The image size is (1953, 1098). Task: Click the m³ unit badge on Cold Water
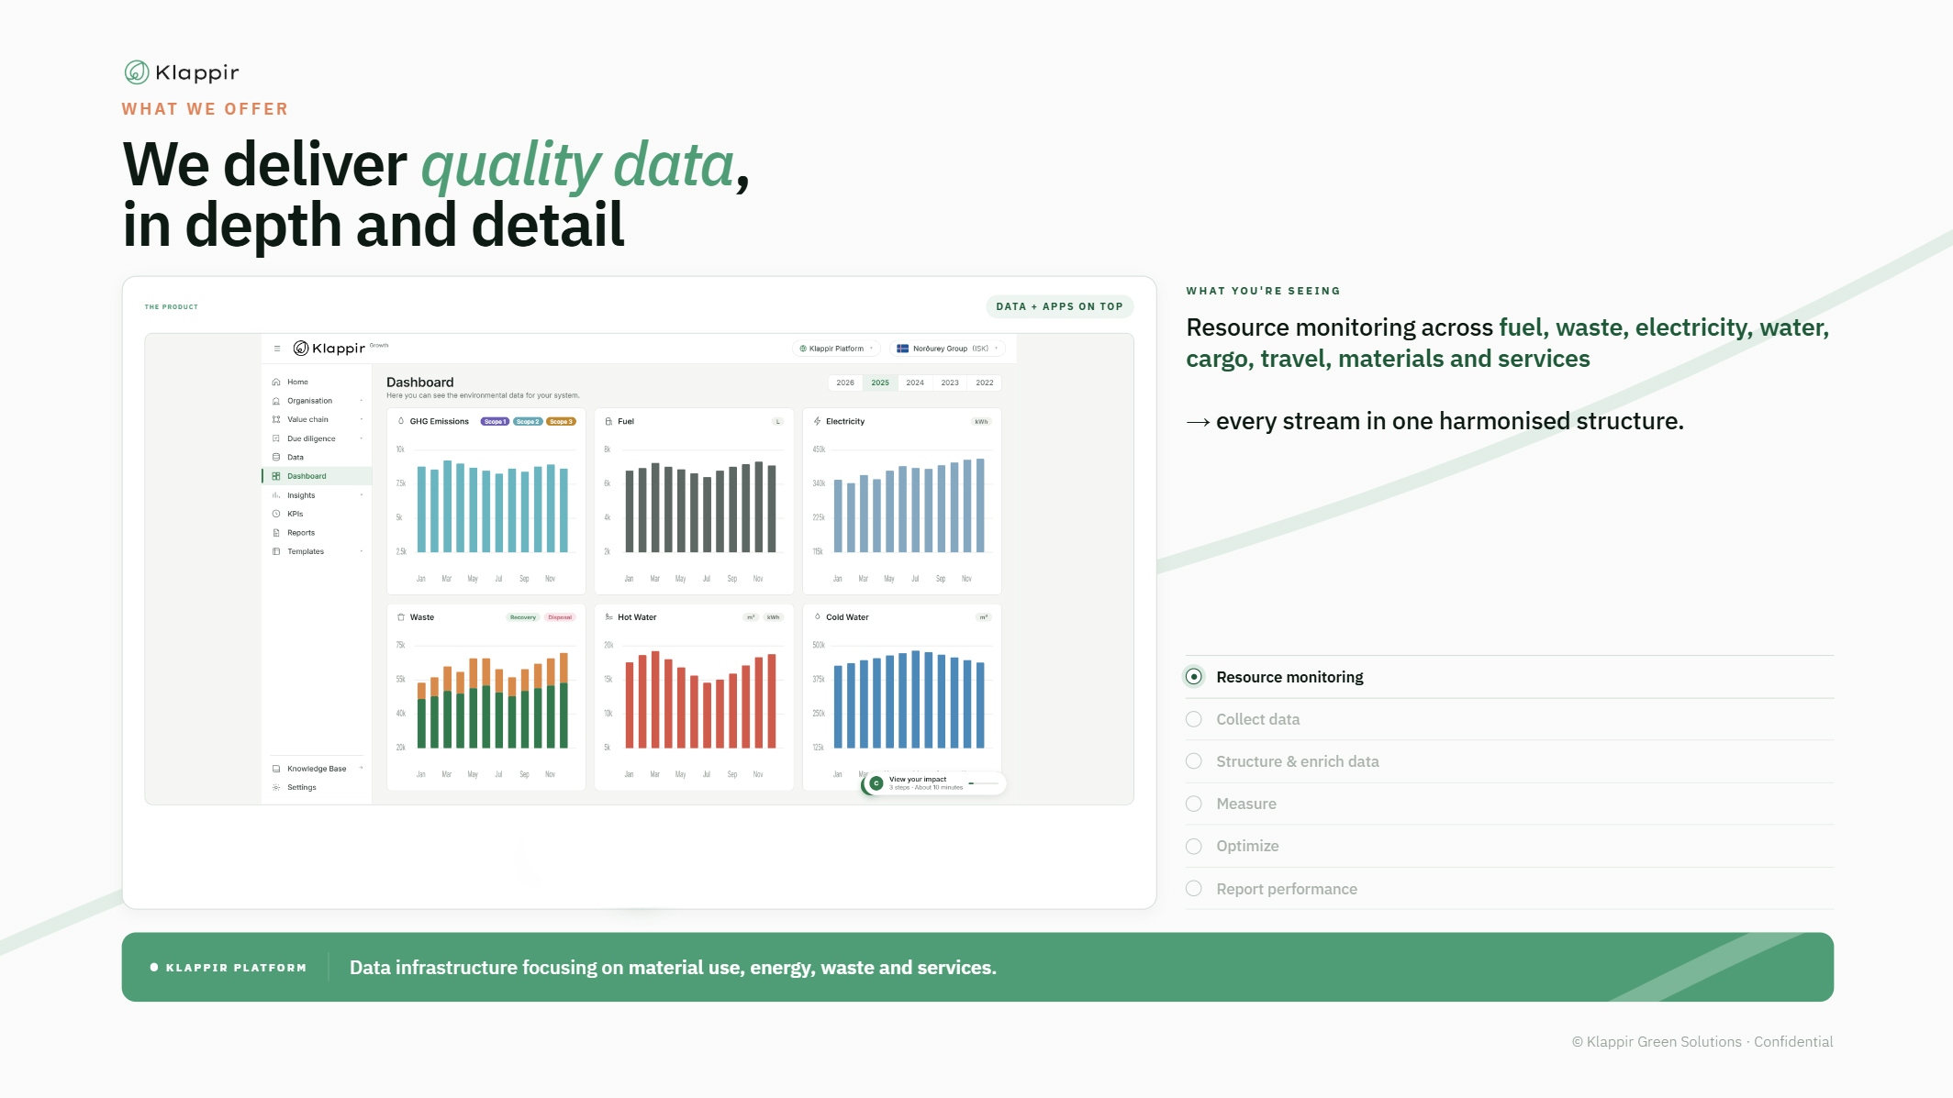coord(984,617)
